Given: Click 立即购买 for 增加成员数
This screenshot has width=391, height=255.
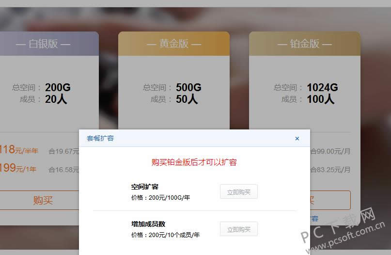Looking at the screenshot, I should click(238, 229).
